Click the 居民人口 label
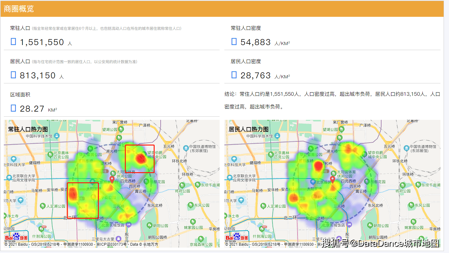 click(20, 62)
